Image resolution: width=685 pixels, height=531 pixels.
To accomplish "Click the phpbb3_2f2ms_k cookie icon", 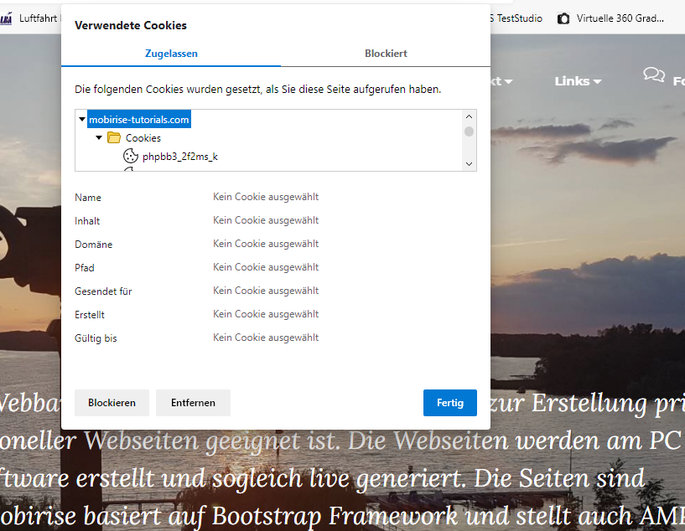I will 130,156.
